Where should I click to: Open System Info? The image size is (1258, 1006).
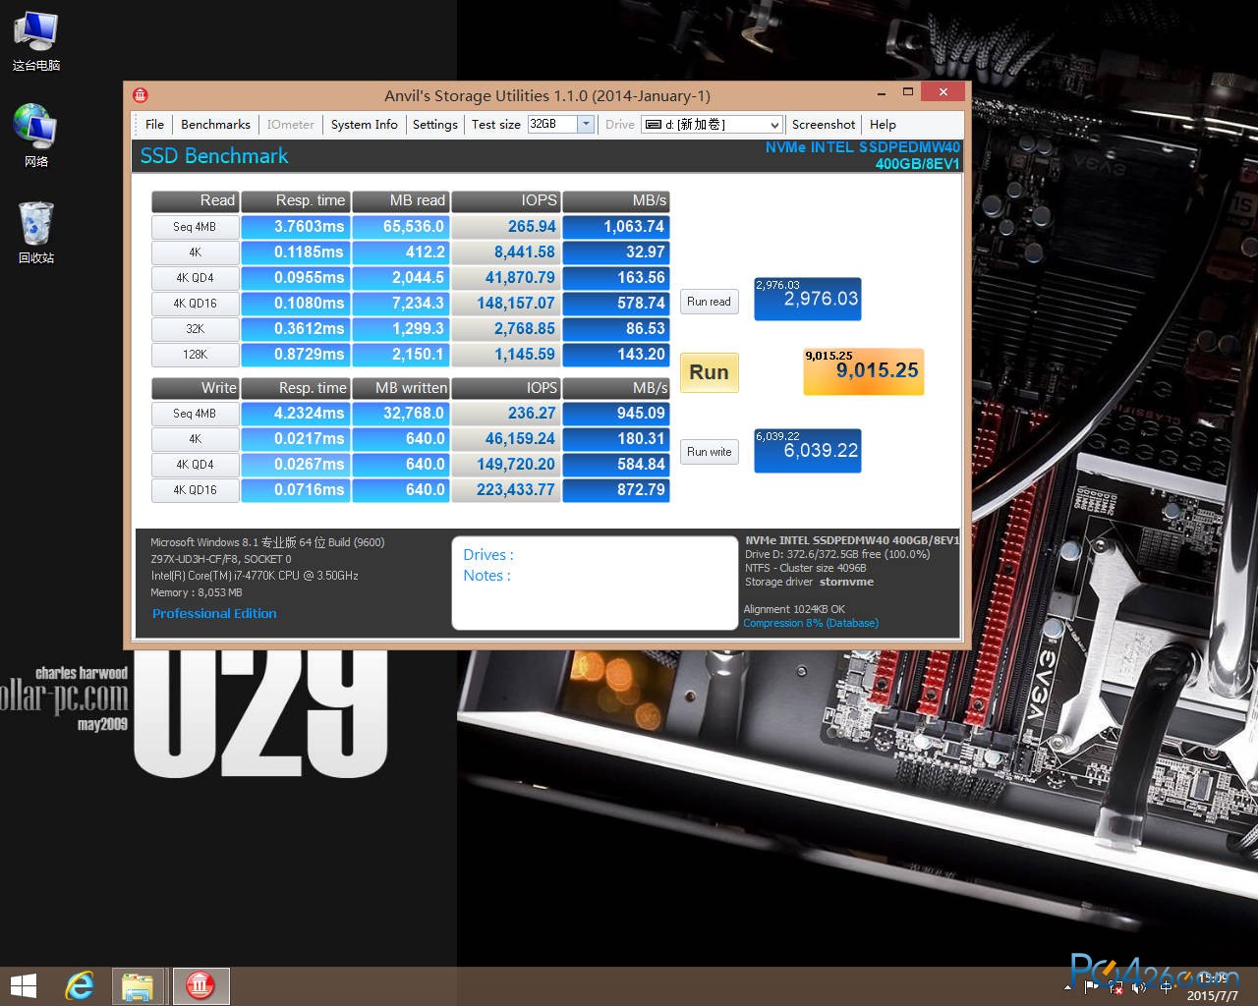click(x=364, y=125)
